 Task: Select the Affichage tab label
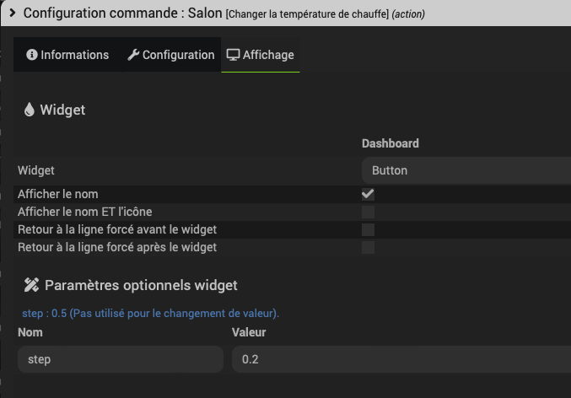pos(268,55)
